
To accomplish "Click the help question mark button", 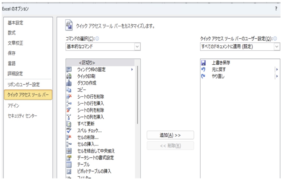I will click(x=276, y=9).
